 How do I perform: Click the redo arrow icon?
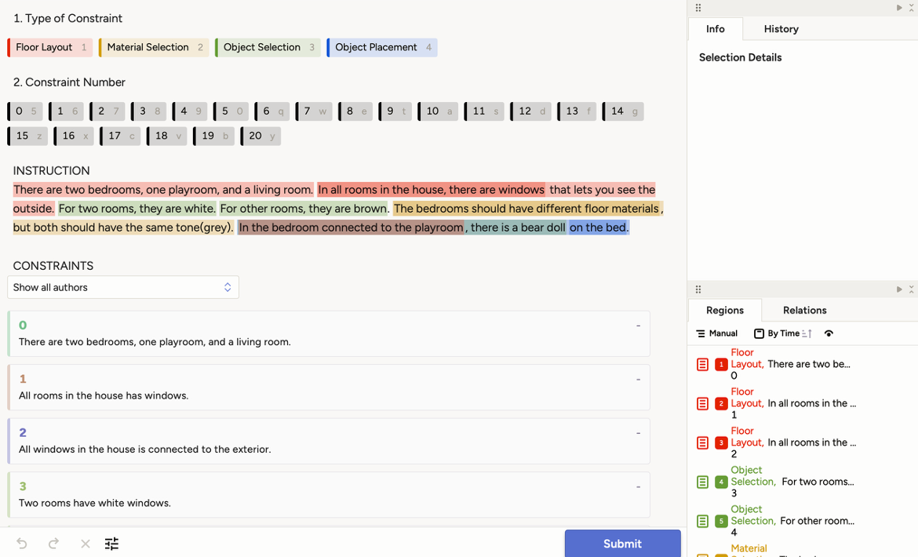[53, 544]
